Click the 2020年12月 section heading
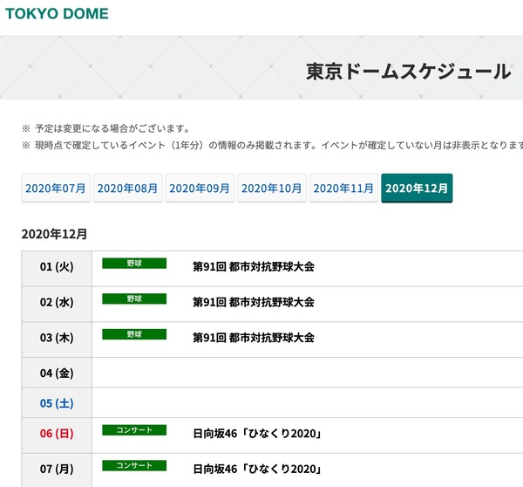Screen dimensions: 523x487 [54, 234]
